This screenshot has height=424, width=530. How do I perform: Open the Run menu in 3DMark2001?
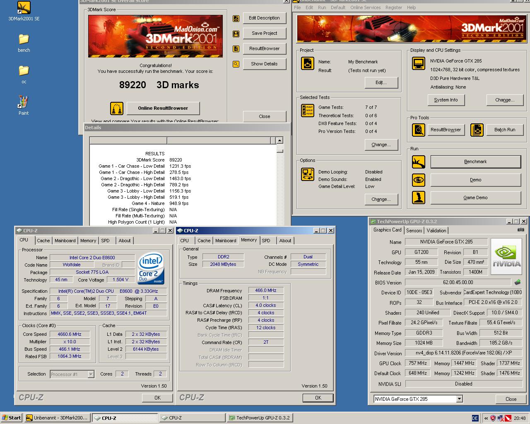click(x=322, y=7)
